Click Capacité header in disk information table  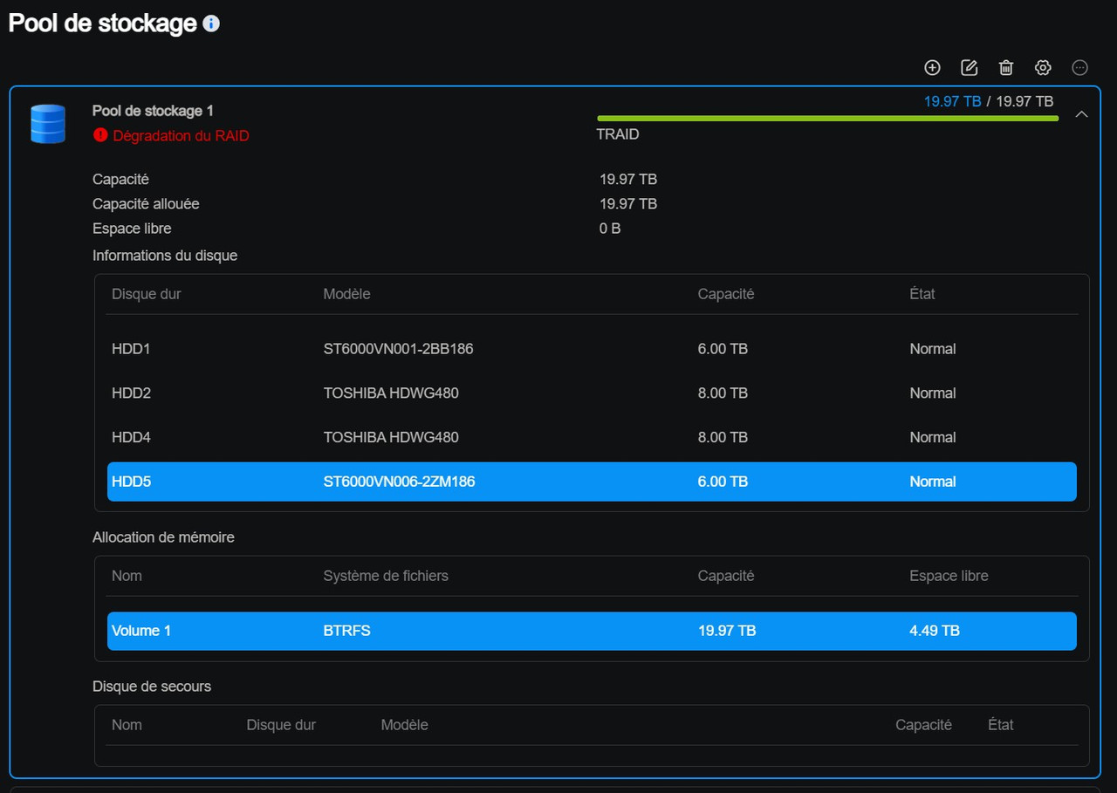click(x=726, y=294)
